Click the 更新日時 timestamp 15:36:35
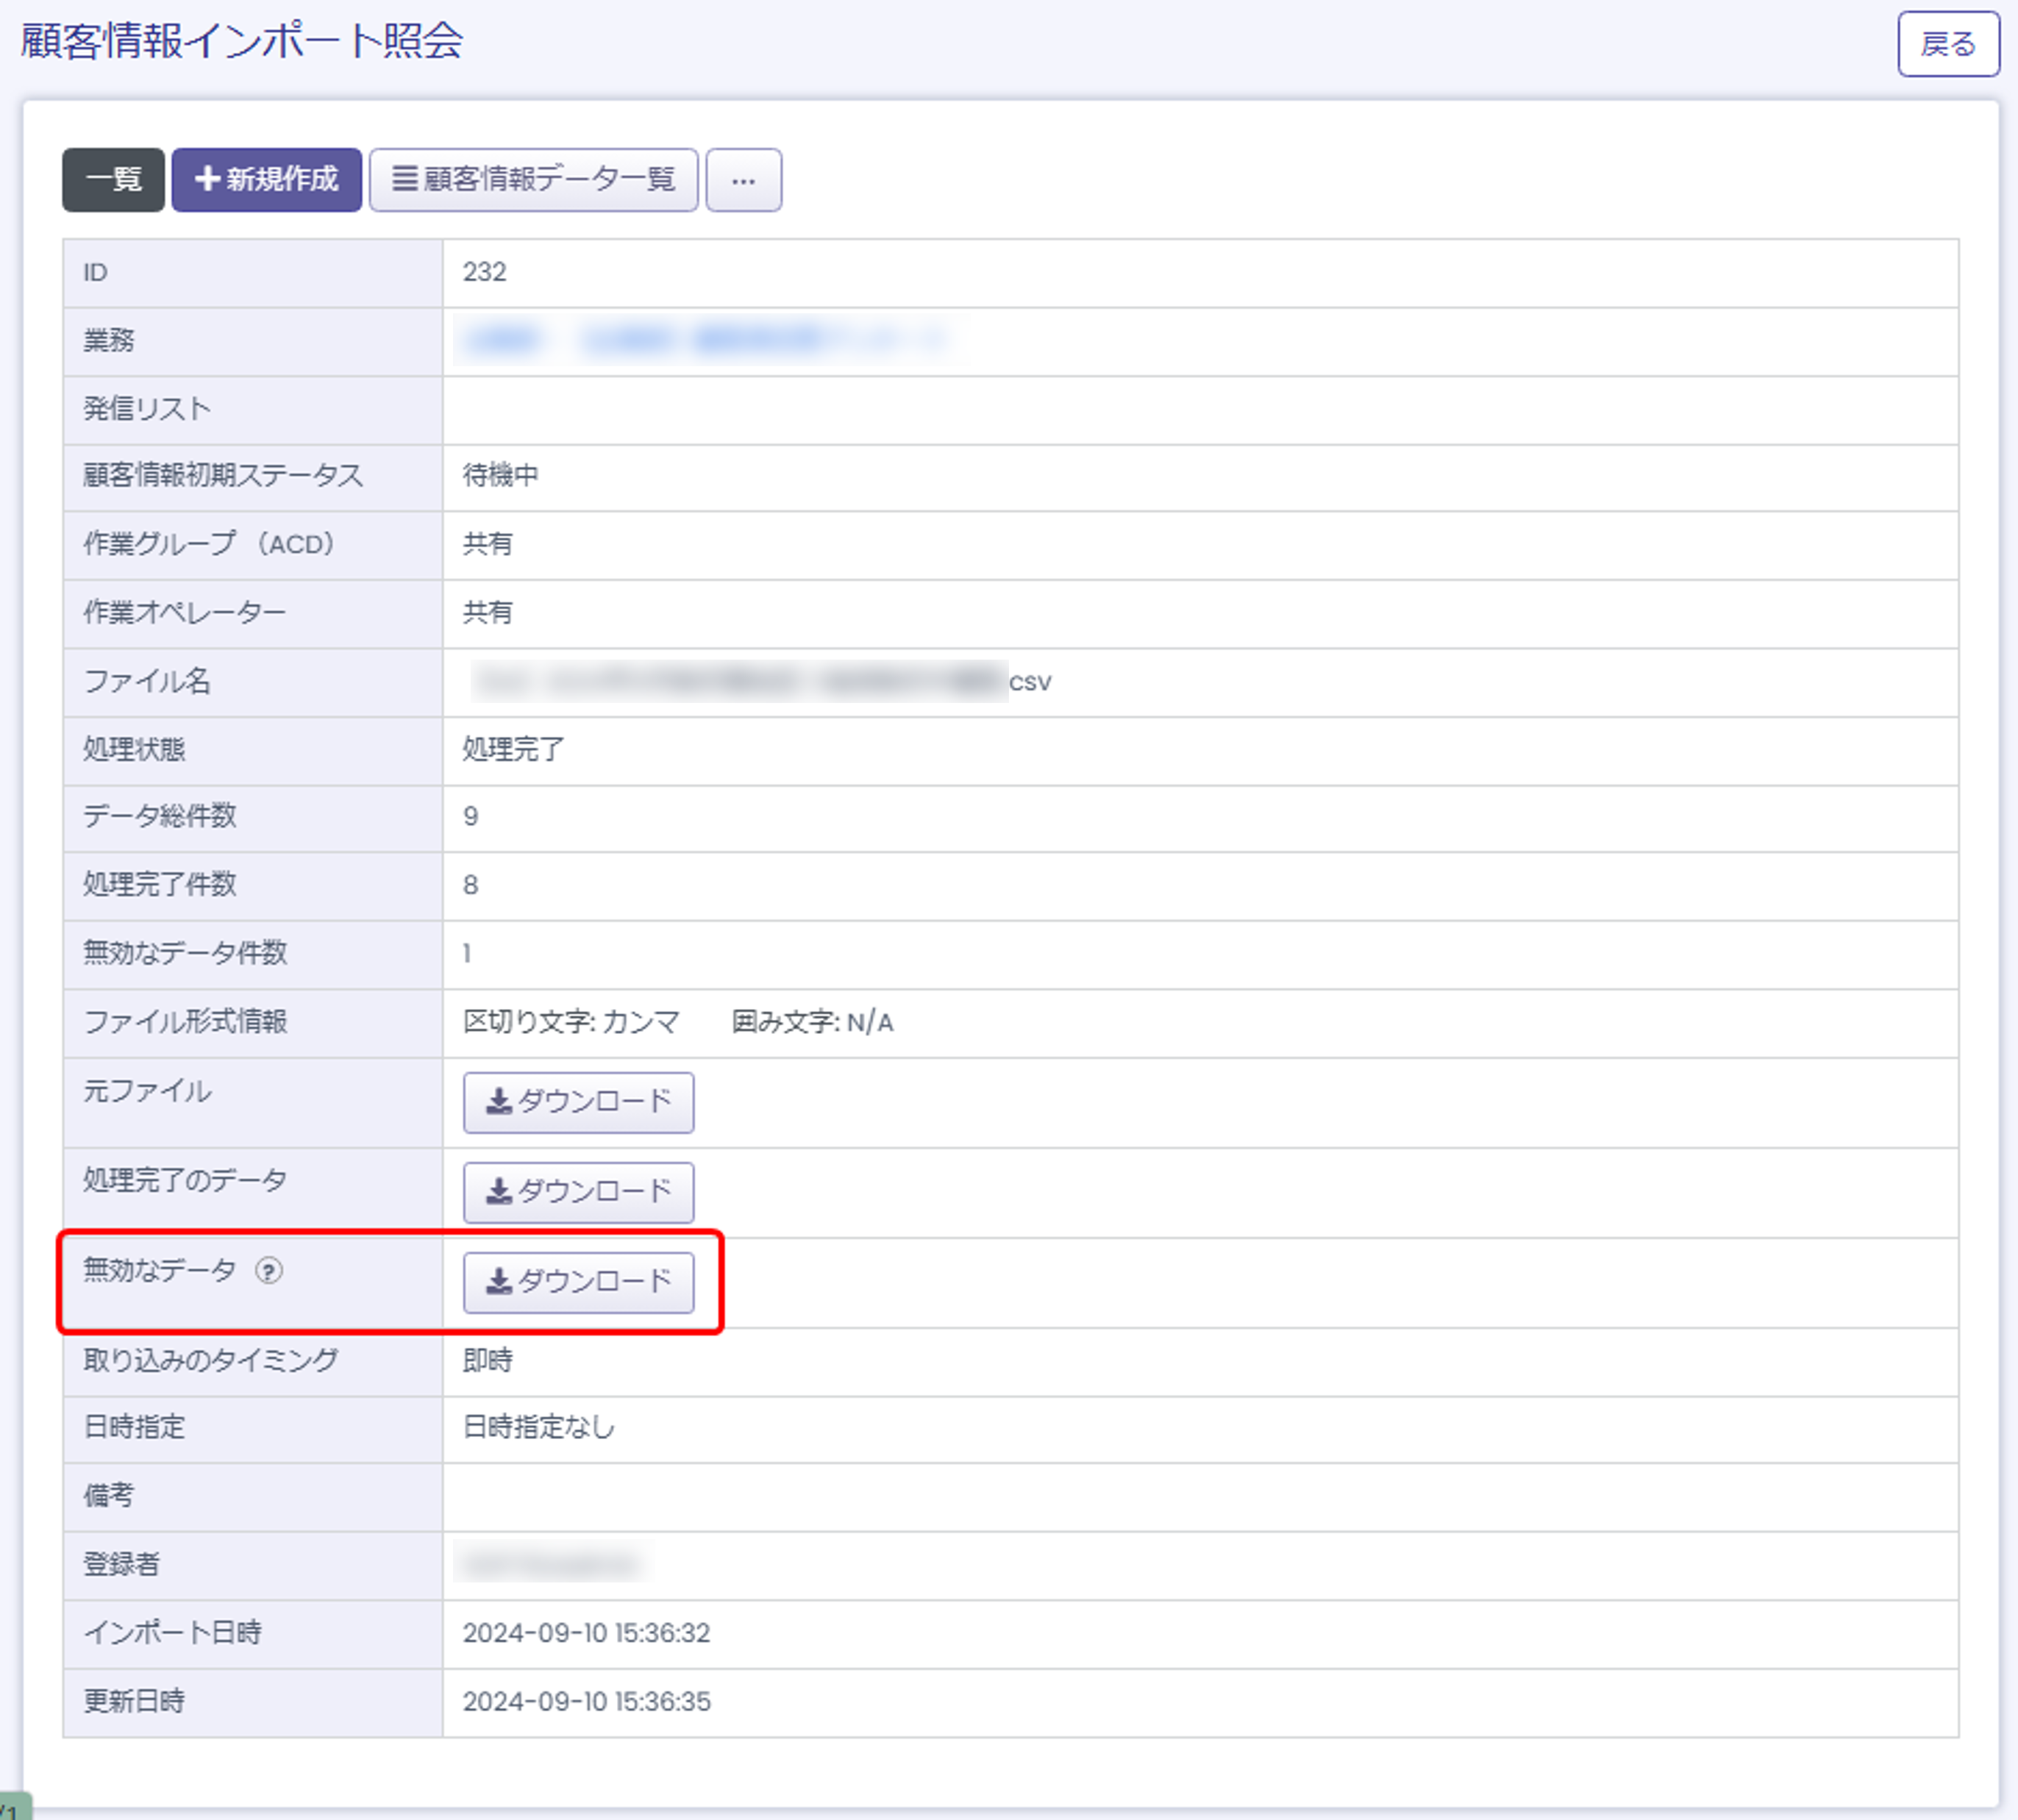Image resolution: width=2018 pixels, height=1820 pixels. (586, 1702)
